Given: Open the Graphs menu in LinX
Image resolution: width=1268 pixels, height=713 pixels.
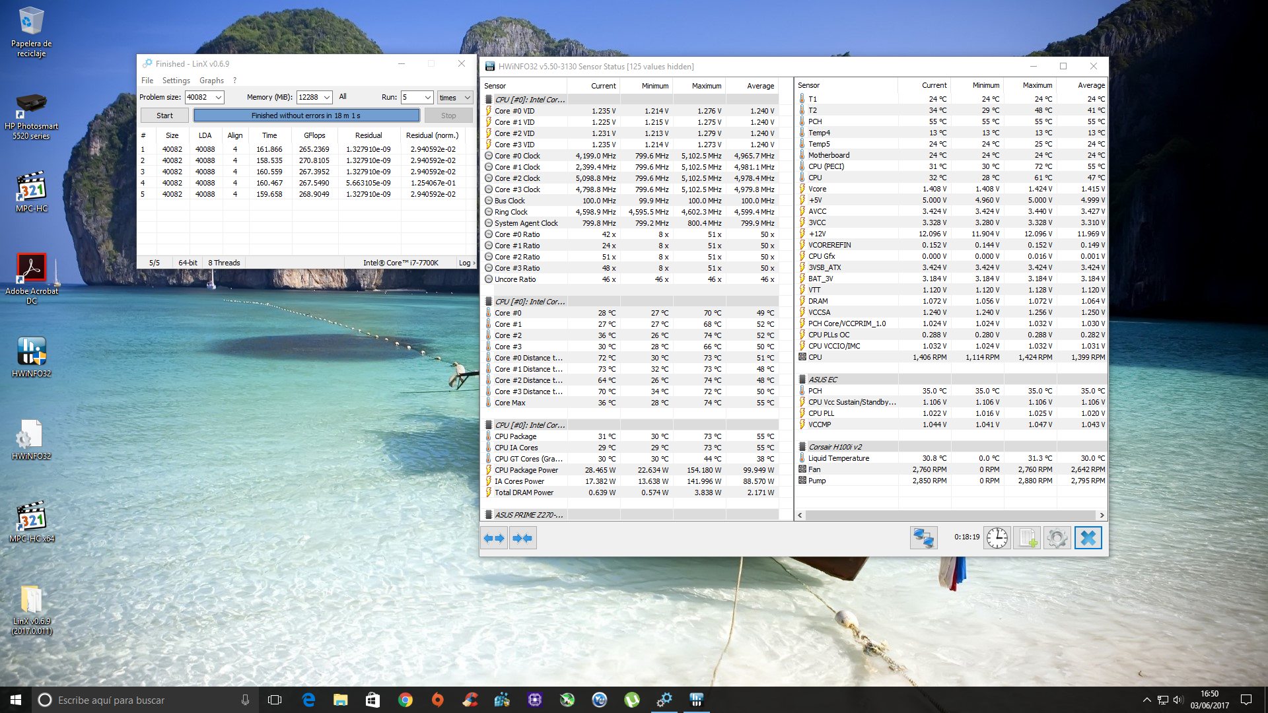Looking at the screenshot, I should pos(212,81).
